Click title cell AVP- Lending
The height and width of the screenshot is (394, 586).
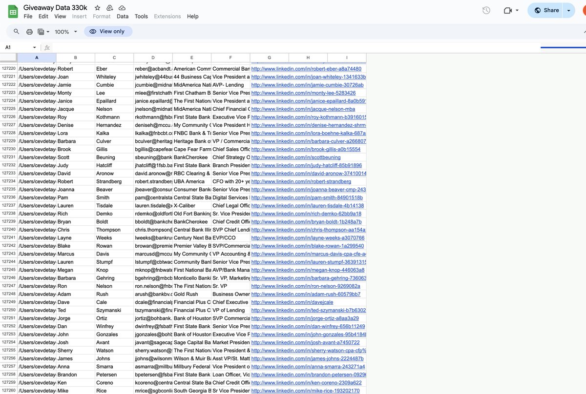(x=230, y=85)
